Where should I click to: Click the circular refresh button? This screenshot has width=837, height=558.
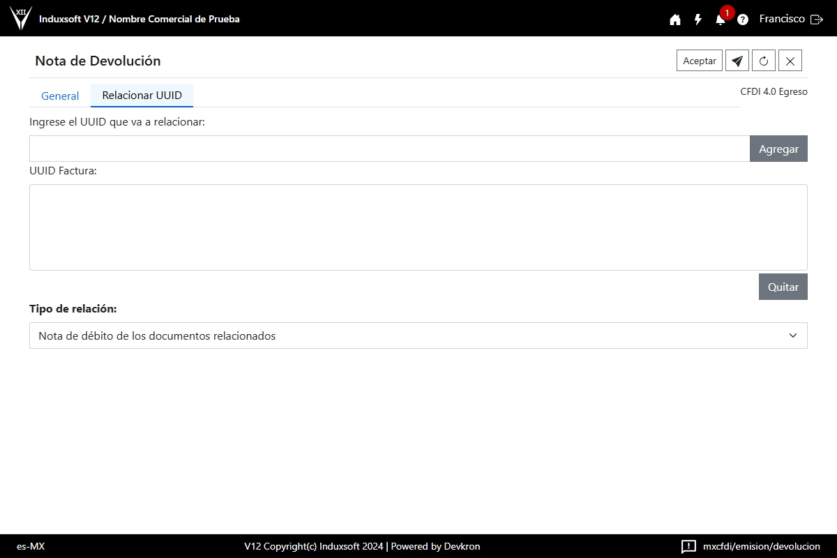click(x=764, y=61)
